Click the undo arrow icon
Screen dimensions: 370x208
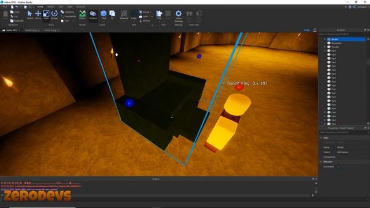tap(17, 7)
